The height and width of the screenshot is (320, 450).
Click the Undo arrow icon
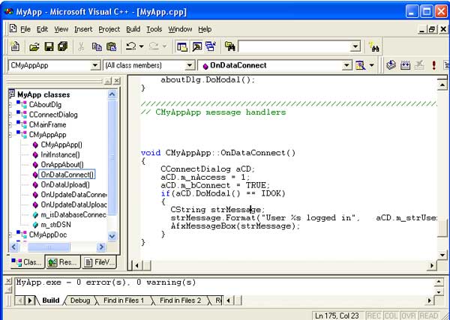131,46
